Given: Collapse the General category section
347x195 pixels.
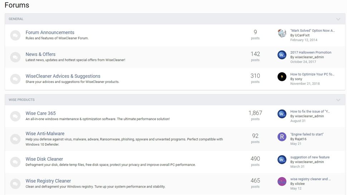Looking at the screenshot, I should (x=338, y=19).
